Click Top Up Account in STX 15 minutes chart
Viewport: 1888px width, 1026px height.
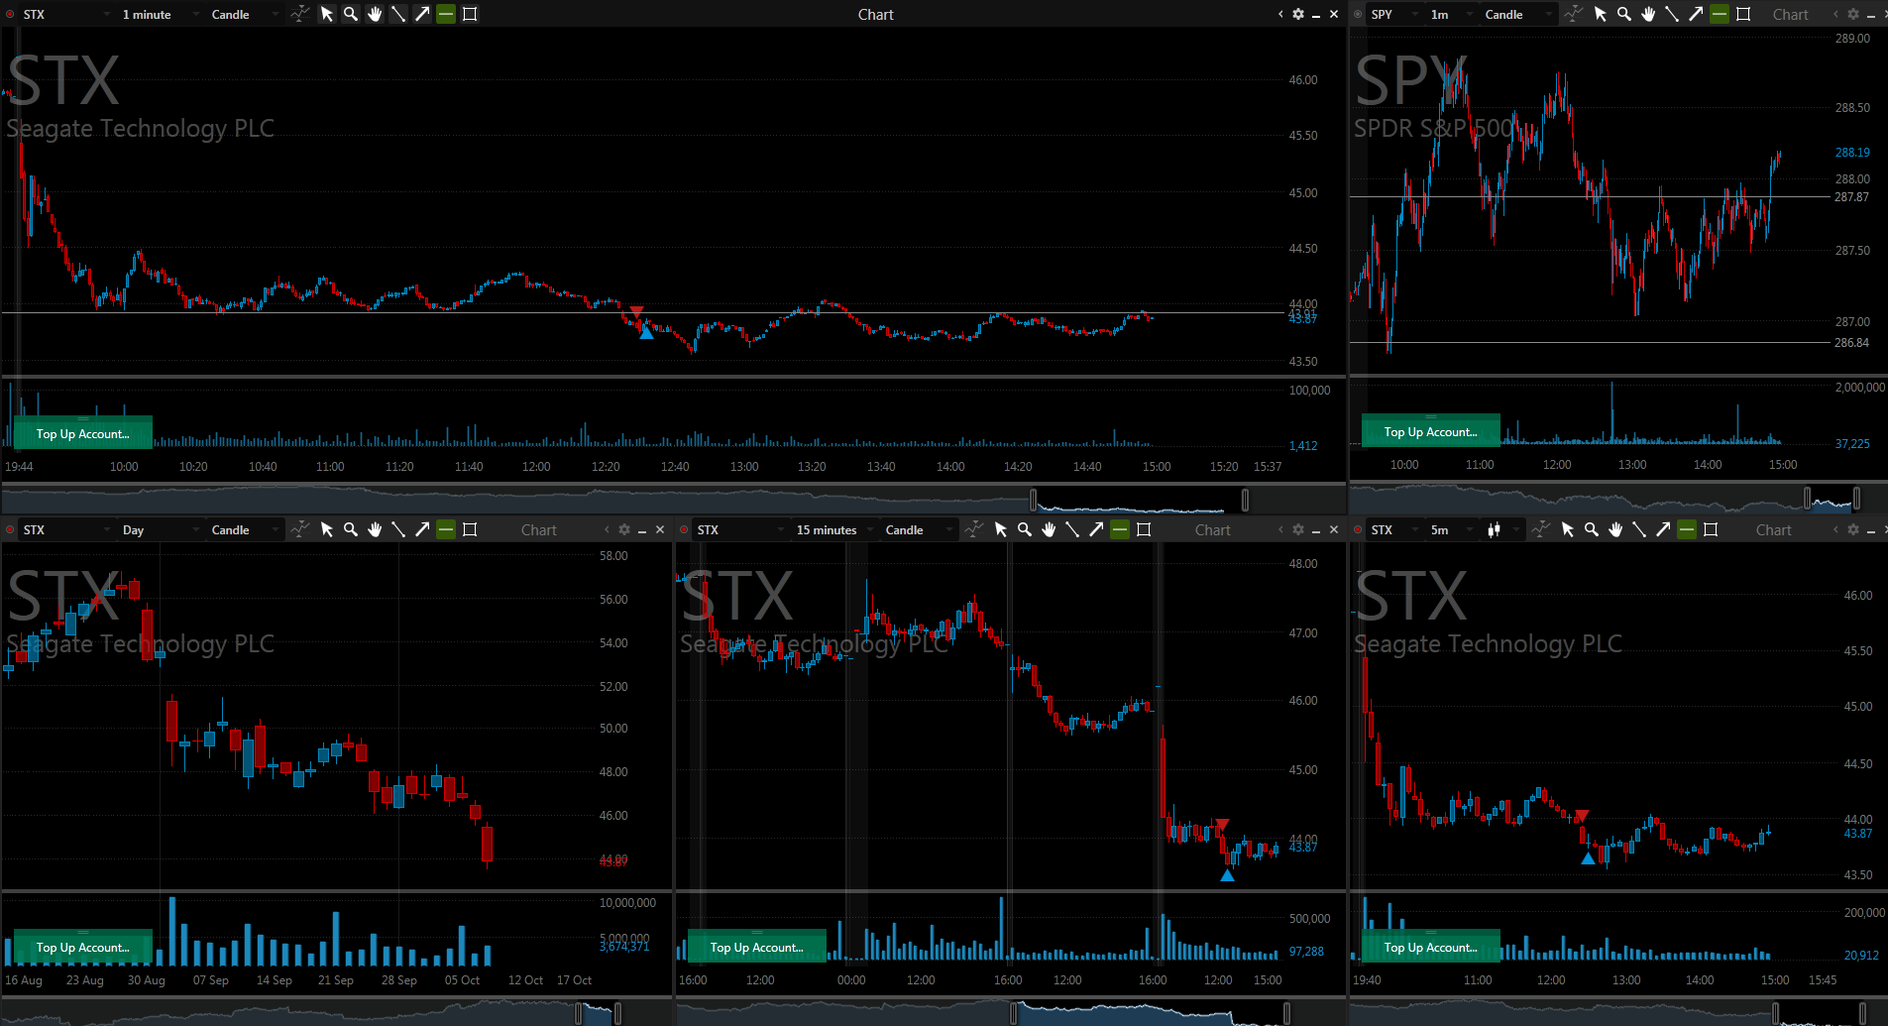tap(756, 947)
